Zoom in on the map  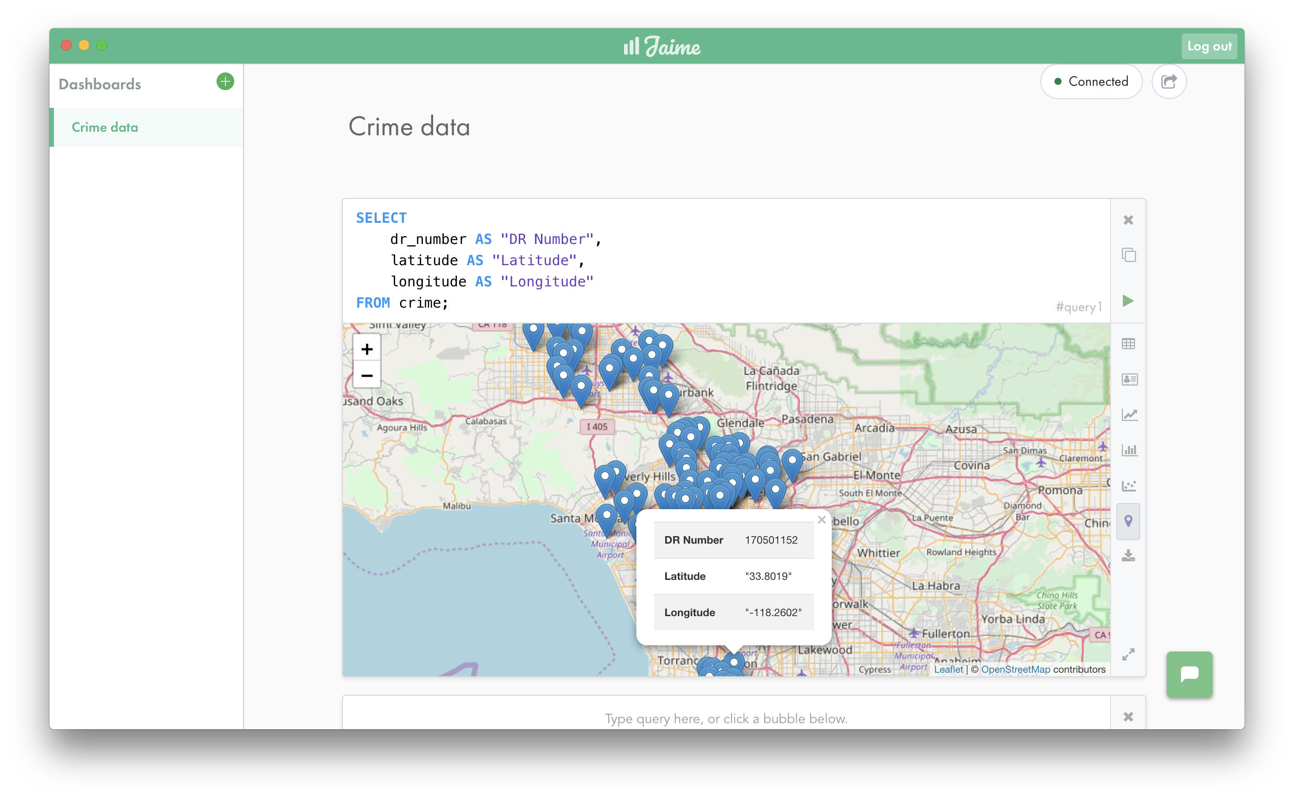tap(367, 349)
